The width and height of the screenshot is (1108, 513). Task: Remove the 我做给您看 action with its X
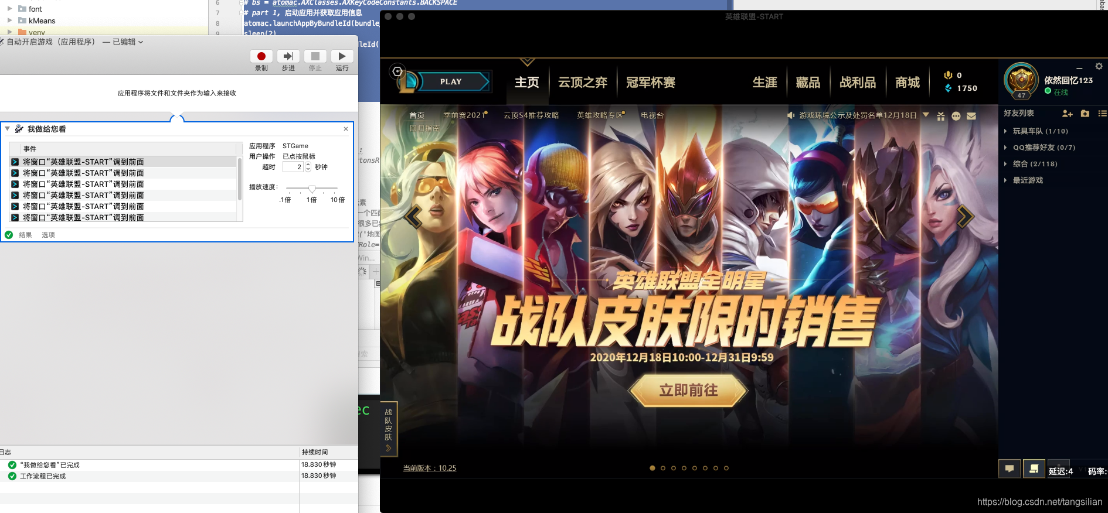pyautogui.click(x=346, y=129)
